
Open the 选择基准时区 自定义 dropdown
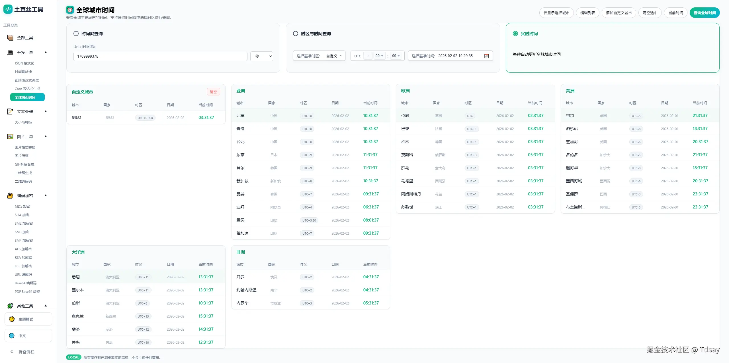[334, 56]
